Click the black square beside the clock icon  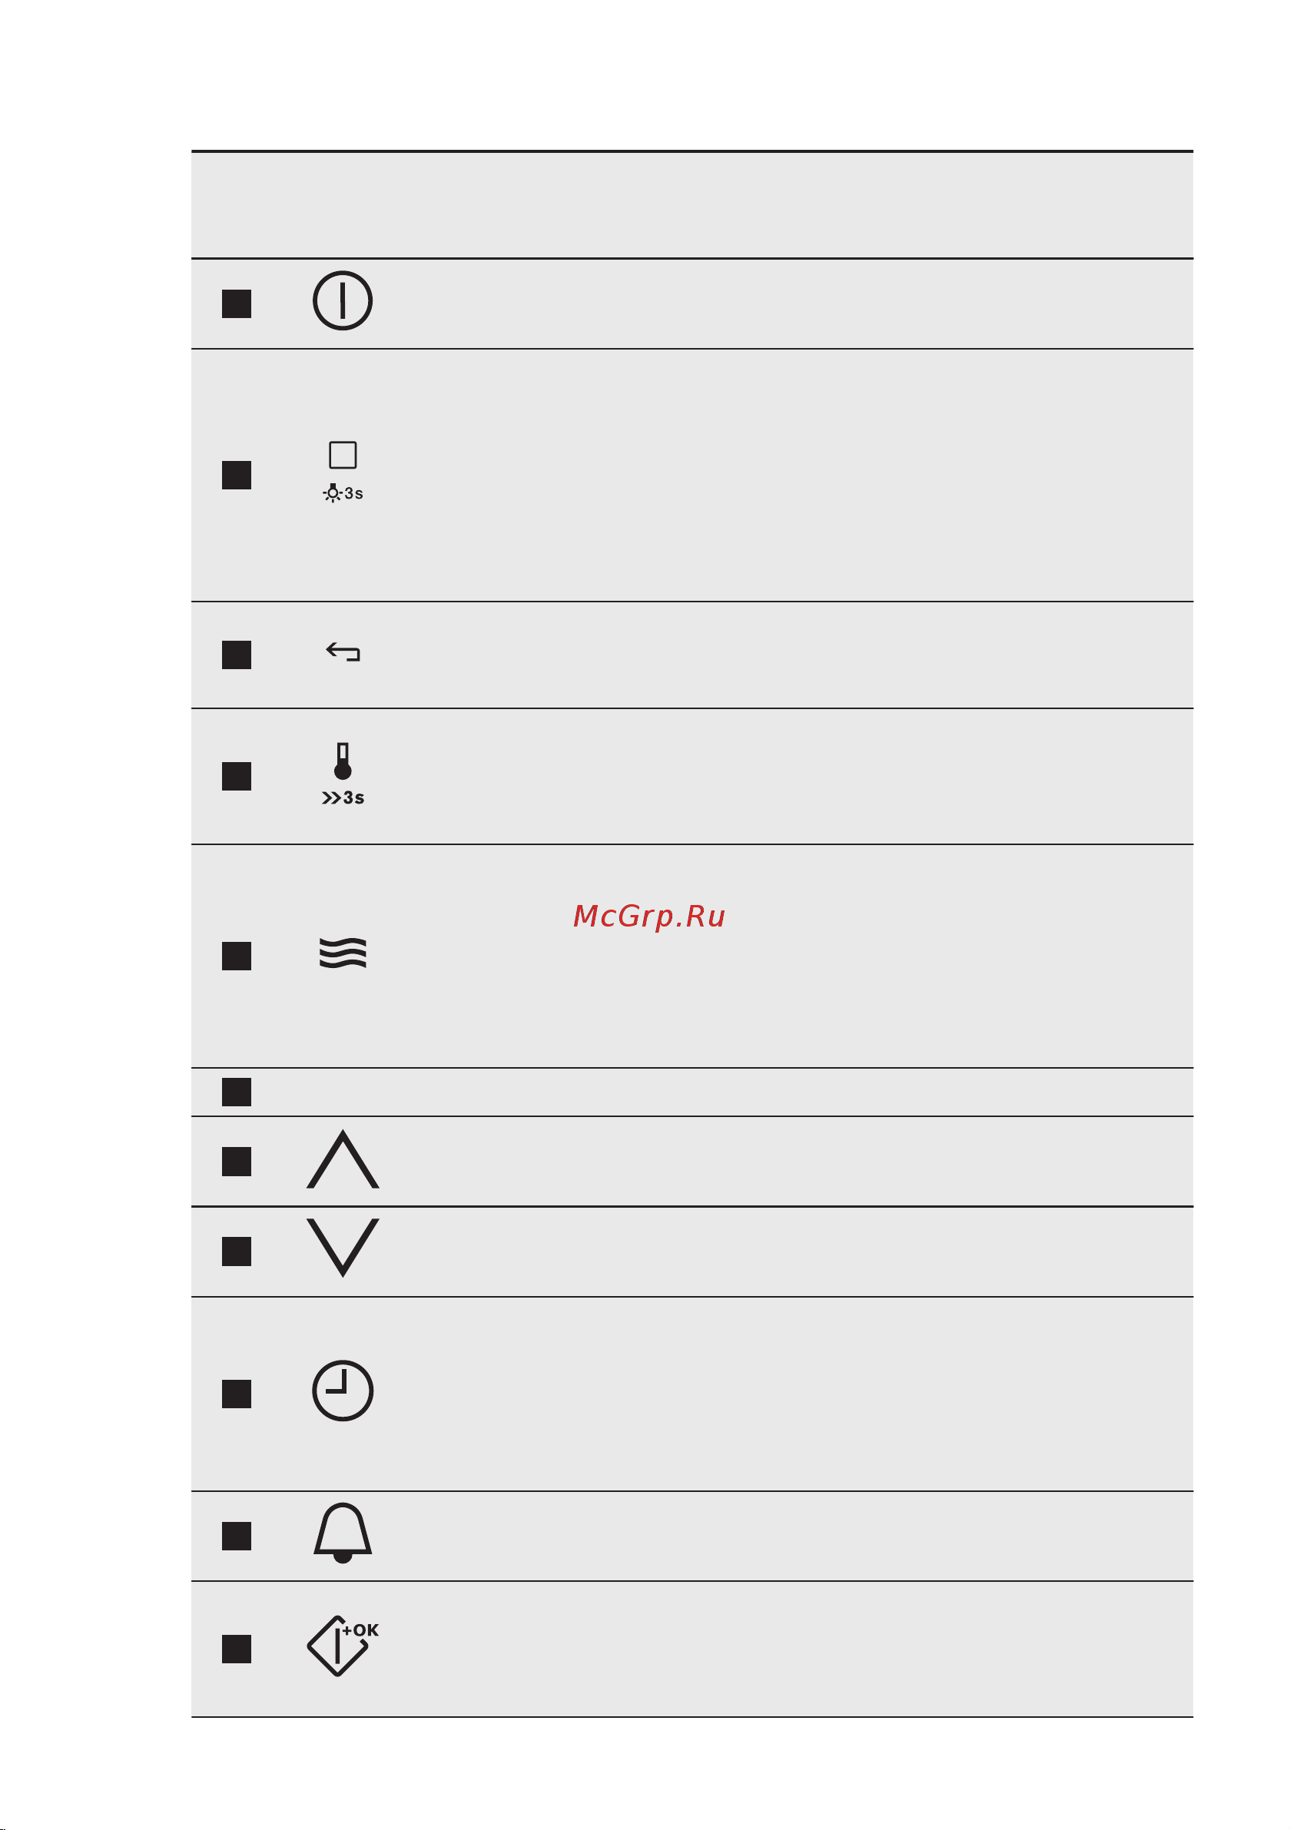[237, 1394]
